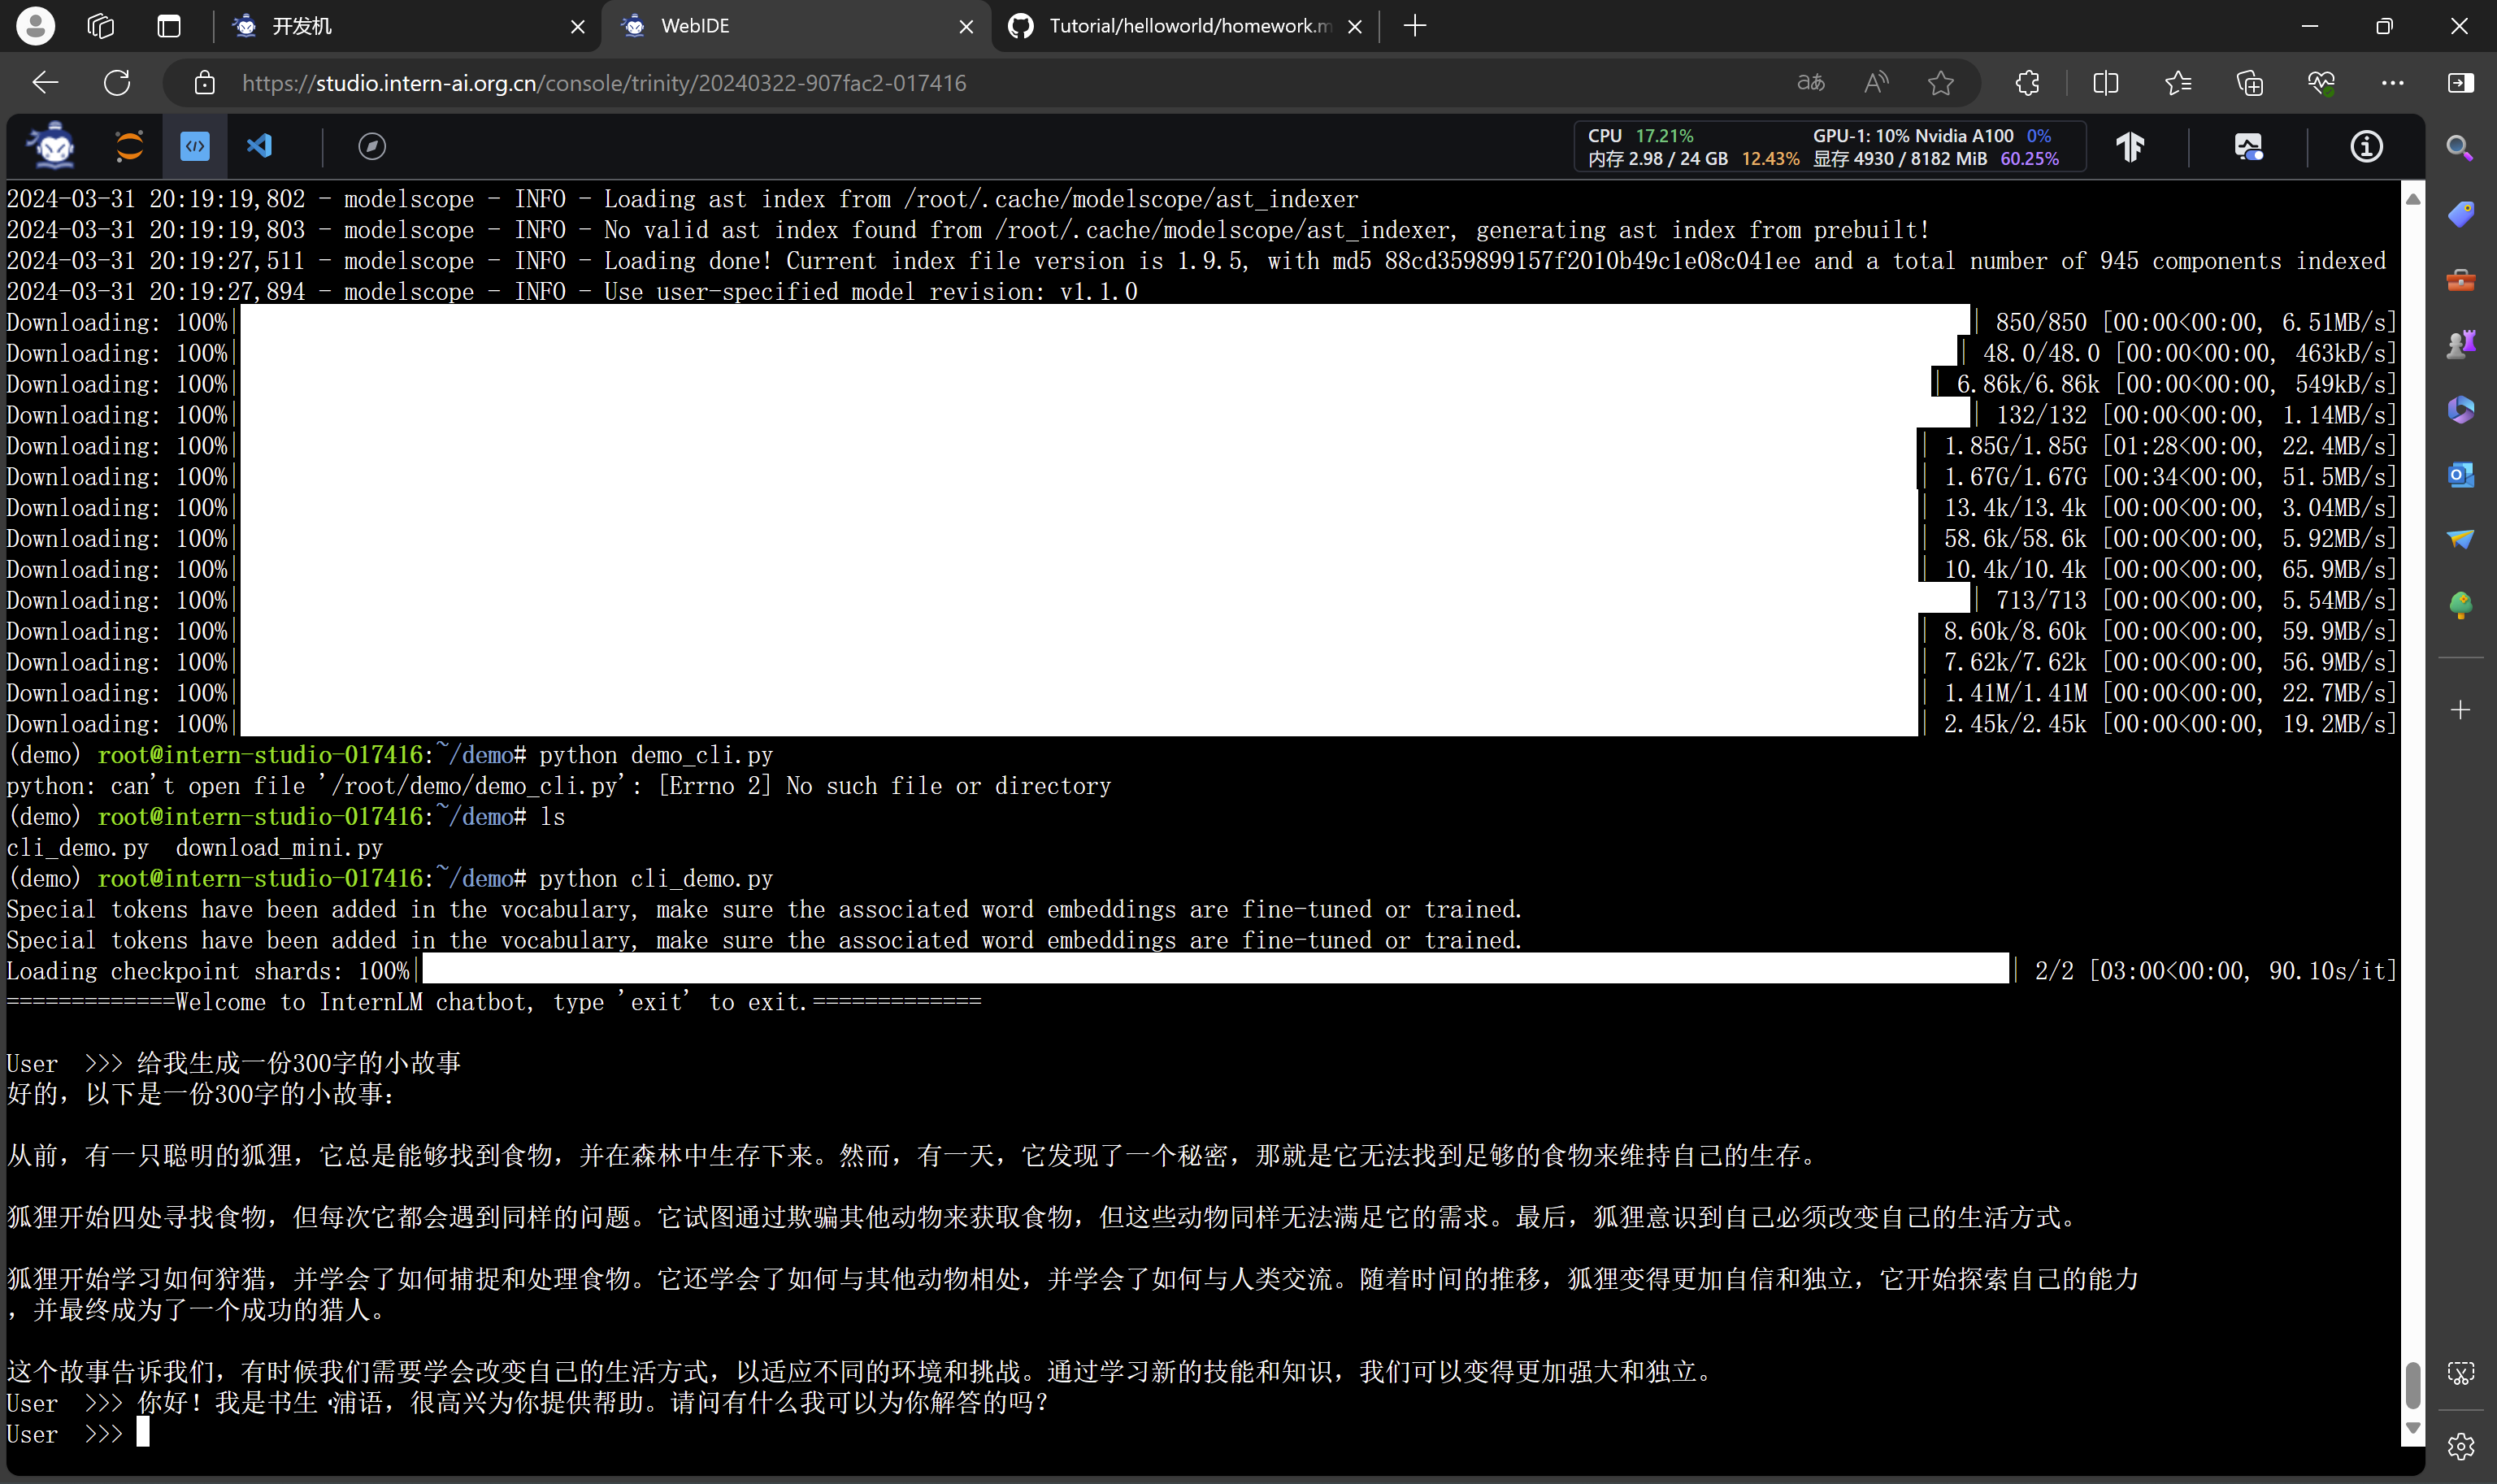The width and height of the screenshot is (2497, 1484).
Task: Switch to the VSCode editor icon
Action: [260, 147]
